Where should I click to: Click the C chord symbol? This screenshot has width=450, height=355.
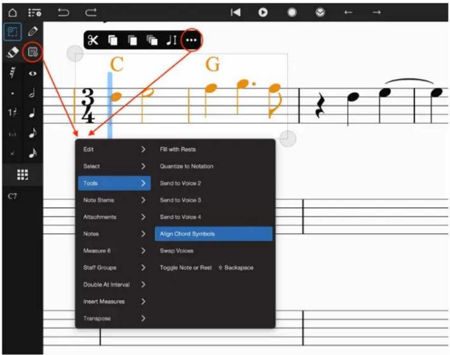(117, 64)
